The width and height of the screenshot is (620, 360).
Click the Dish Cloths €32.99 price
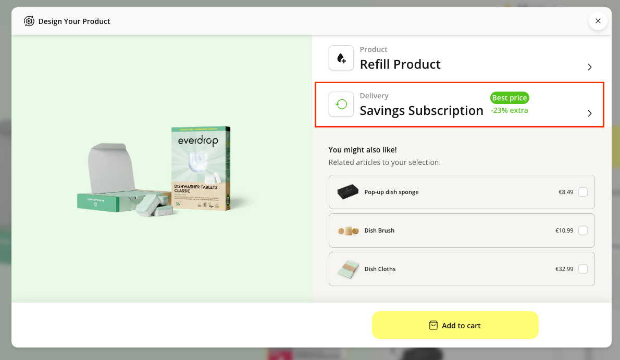point(564,269)
